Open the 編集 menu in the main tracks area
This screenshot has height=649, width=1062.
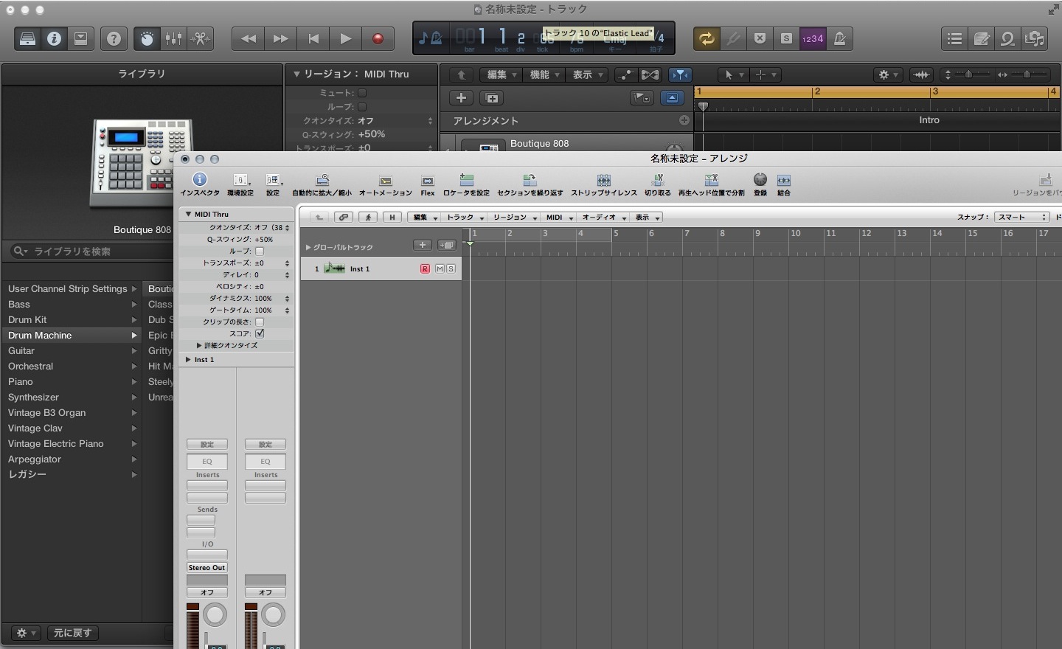tap(502, 74)
